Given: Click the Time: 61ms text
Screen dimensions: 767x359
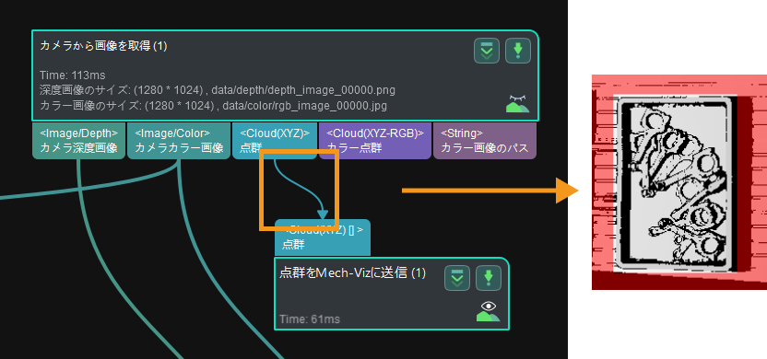Looking at the screenshot, I should 310,319.
